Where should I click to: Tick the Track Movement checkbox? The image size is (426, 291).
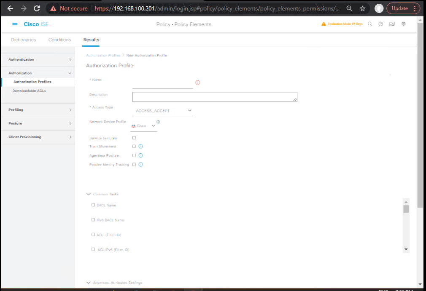point(134,146)
